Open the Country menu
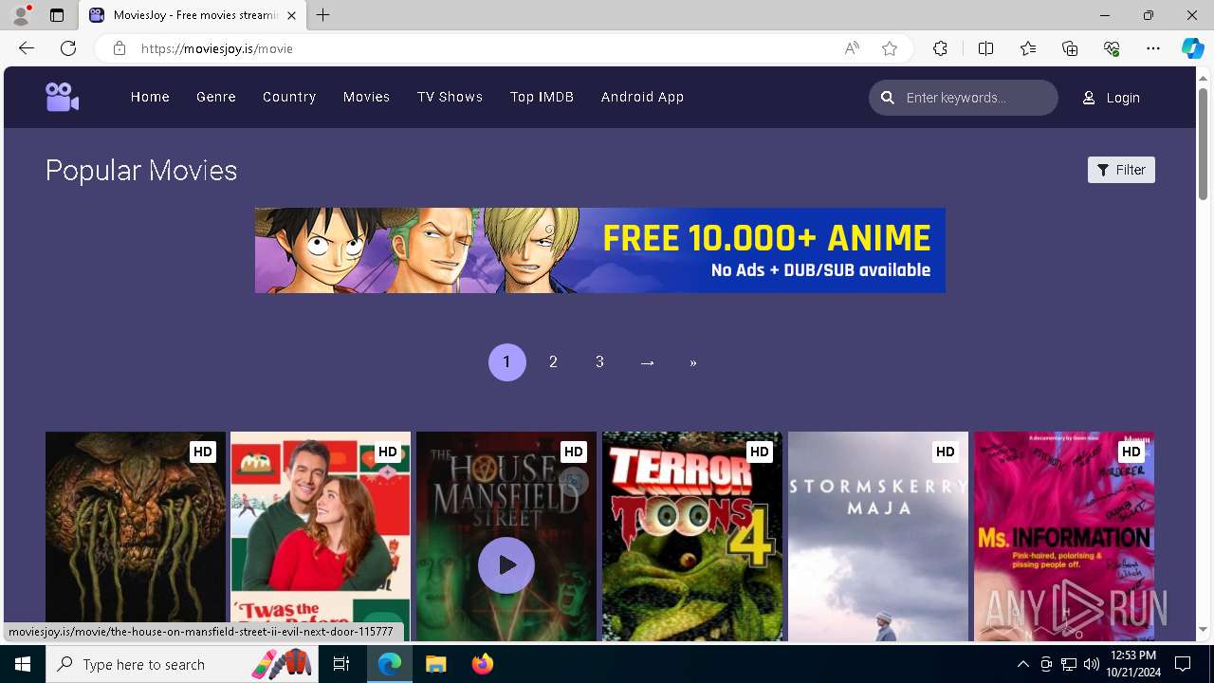The width and height of the screenshot is (1214, 683). tap(289, 97)
